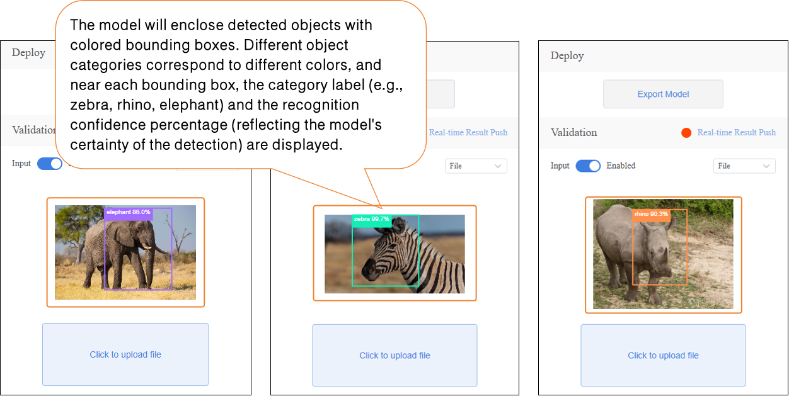Click to upload file below the rhino image
789x396 pixels.
click(663, 356)
